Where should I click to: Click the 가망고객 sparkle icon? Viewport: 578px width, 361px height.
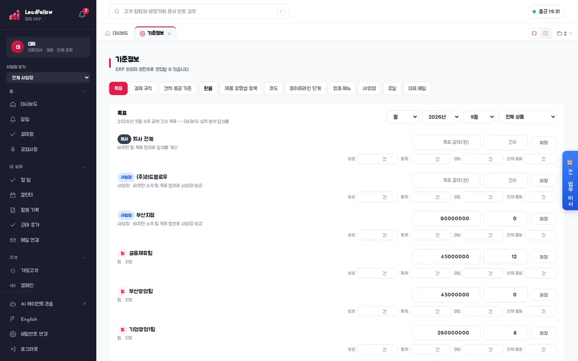click(x=13, y=271)
